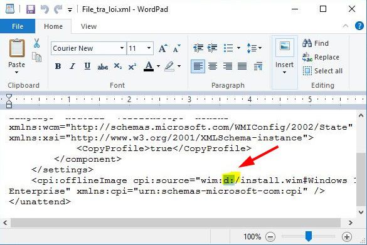The height and width of the screenshot is (245, 367).
Task: Toggle Superscript formatting
Action: (x=132, y=67)
